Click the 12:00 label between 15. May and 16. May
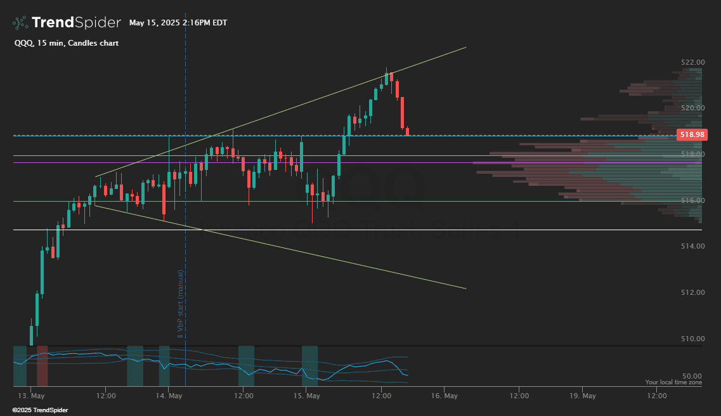 coord(380,396)
